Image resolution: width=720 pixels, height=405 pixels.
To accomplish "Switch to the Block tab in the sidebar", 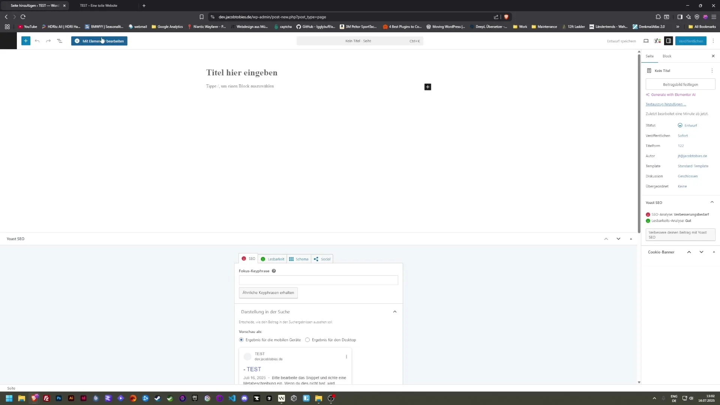I will (x=667, y=56).
